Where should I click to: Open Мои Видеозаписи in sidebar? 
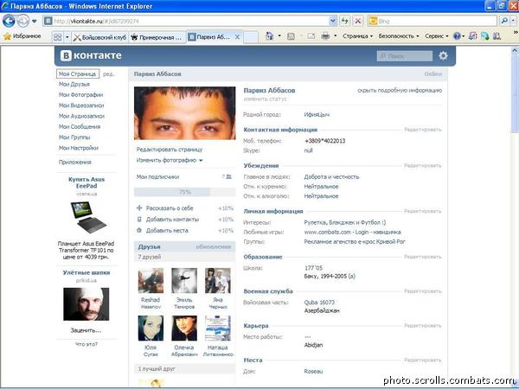81,105
